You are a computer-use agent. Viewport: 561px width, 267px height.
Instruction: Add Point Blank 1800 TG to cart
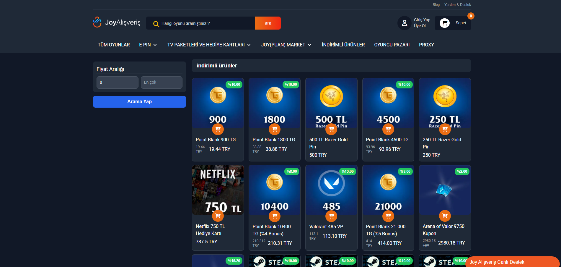[x=275, y=129]
